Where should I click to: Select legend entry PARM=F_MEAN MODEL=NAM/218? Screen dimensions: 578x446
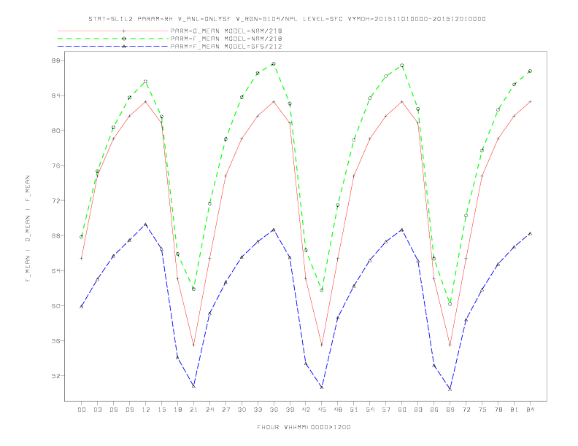[x=226, y=39]
